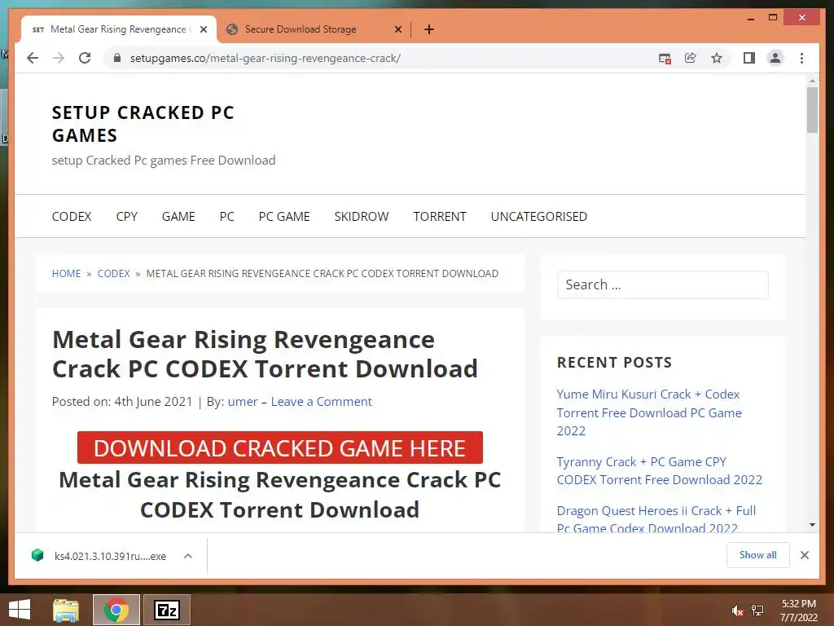This screenshot has width=834, height=626.
Task: Click the network tray icon
Action: point(757,611)
